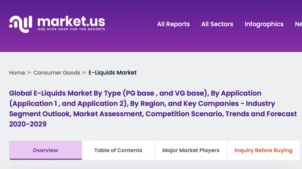The image size is (302, 169).
Task: Open the All Sectors menu item
Action: pos(217,24)
